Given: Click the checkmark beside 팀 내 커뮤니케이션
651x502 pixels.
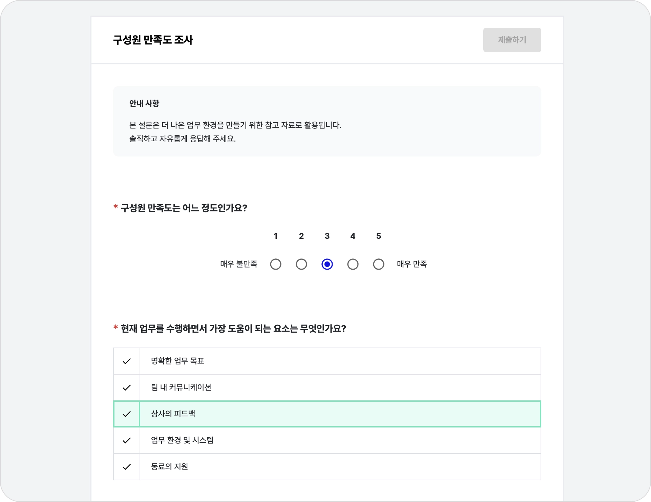Looking at the screenshot, I should [x=127, y=388].
